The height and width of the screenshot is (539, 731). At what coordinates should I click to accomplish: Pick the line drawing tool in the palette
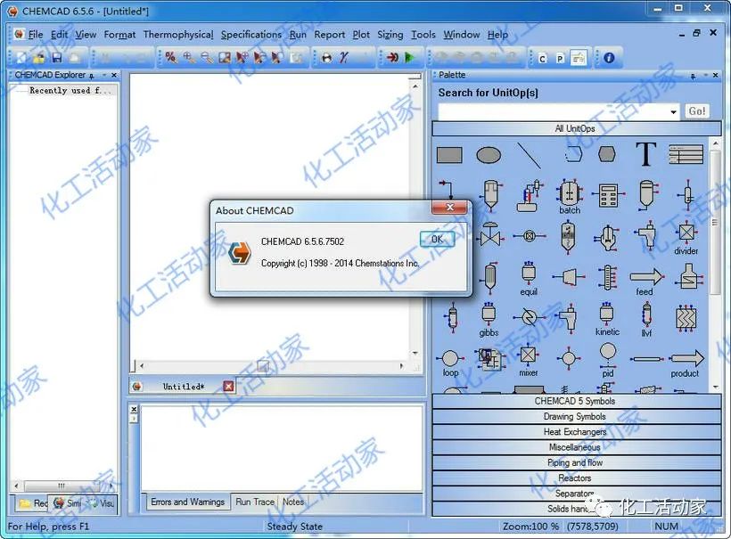[530, 156]
